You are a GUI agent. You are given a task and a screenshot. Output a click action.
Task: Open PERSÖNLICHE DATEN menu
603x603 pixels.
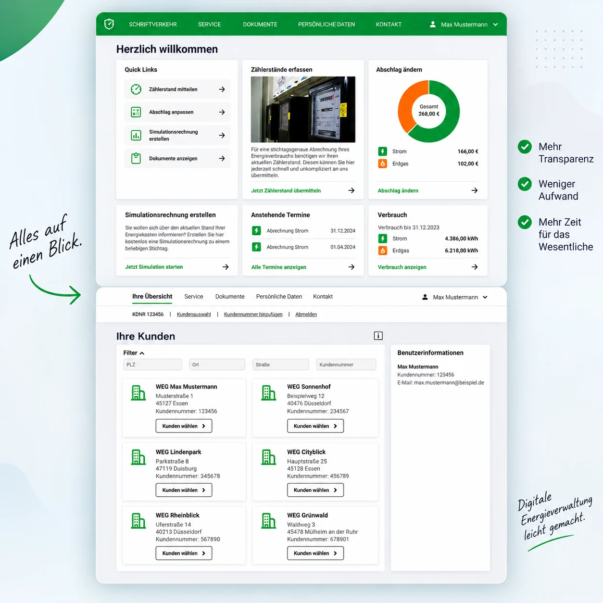327,25
